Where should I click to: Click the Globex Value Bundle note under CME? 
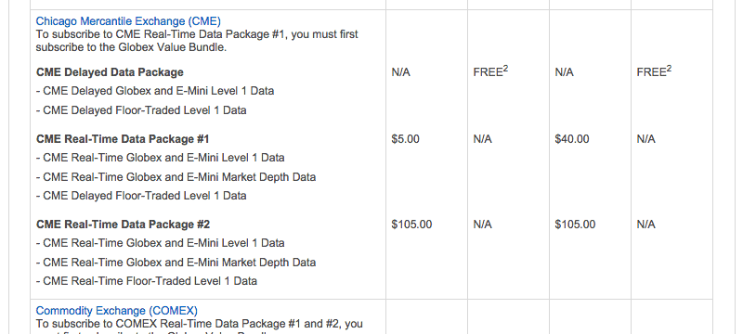(x=197, y=41)
